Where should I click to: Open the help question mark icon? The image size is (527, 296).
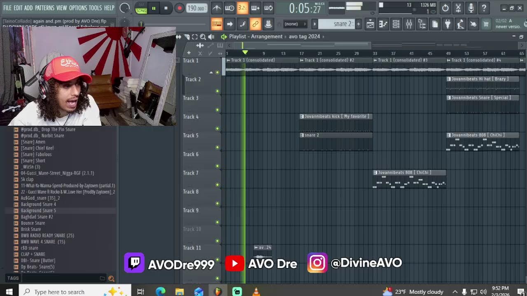[484, 8]
